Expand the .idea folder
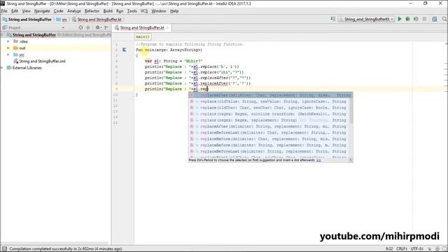 [x=8, y=41]
